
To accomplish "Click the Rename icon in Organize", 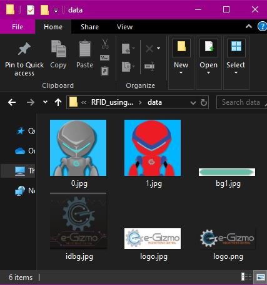I will click(149, 66).
